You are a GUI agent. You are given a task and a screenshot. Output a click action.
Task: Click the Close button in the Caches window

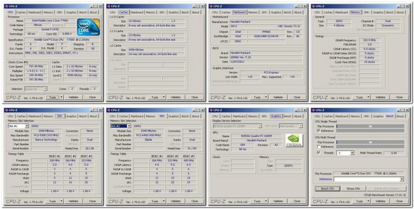[195, 97]
